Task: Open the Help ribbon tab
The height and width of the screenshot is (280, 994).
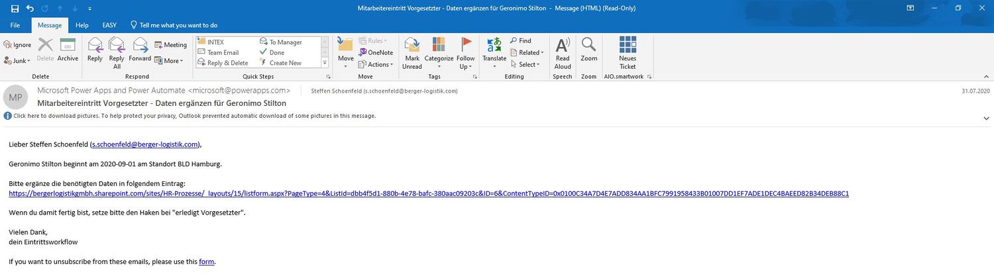Action: click(82, 25)
